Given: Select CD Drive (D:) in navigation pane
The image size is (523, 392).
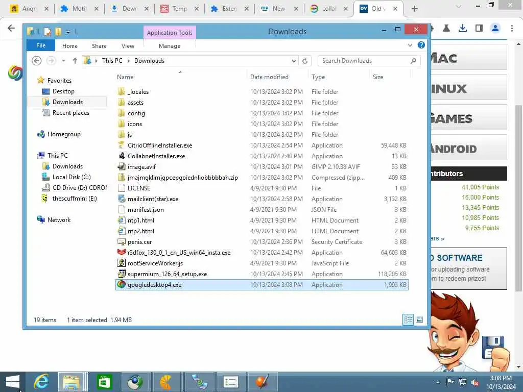Looking at the screenshot, I should 79,188.
